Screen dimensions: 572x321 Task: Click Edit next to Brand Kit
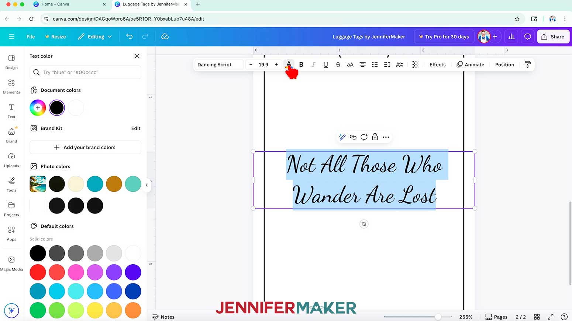[x=136, y=128]
